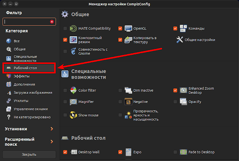Open the Enhanced Zoom Desktop label

pyautogui.click(x=201, y=90)
